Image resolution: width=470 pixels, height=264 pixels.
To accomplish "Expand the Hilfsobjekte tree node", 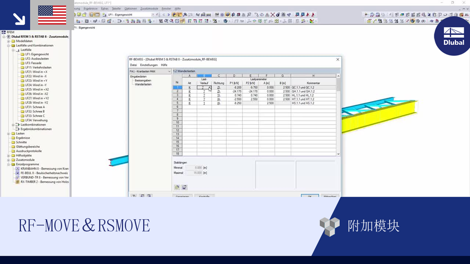I will [9, 156].
